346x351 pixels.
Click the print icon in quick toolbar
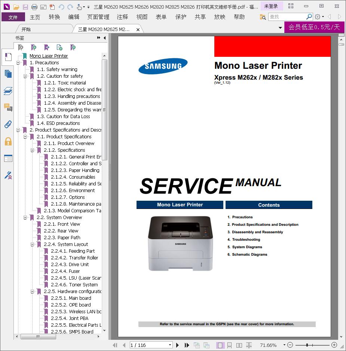click(34, 7)
